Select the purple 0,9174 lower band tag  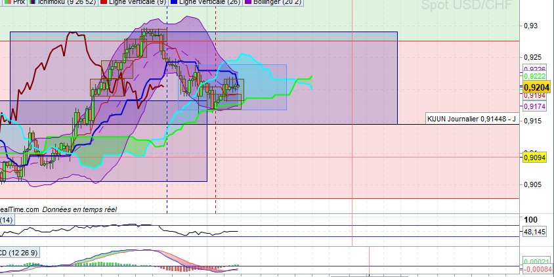tap(536, 106)
